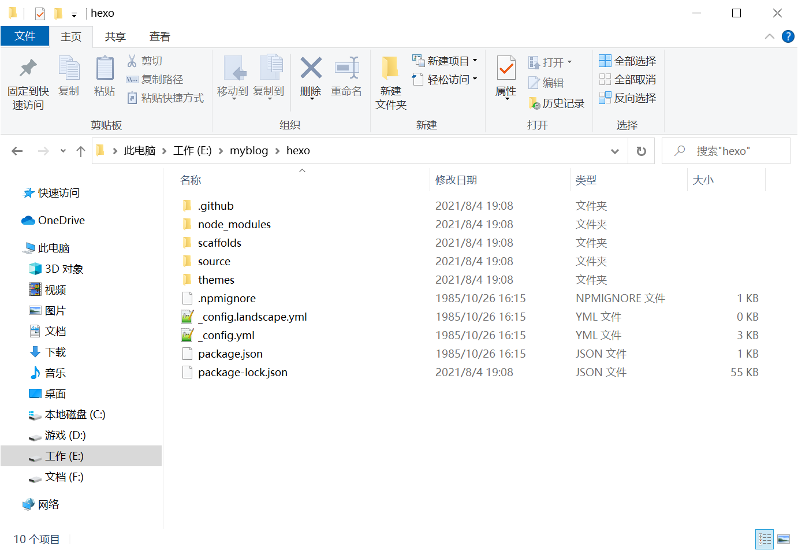Collapse the ribbon with chevron arrow
This screenshot has height=550, width=798.
coord(769,36)
